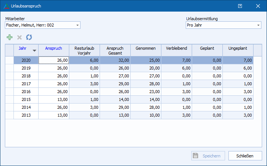Screen dimensions: 267x166
Task: Open the Mitarbeiter dropdown list
Action: click(x=78, y=25)
